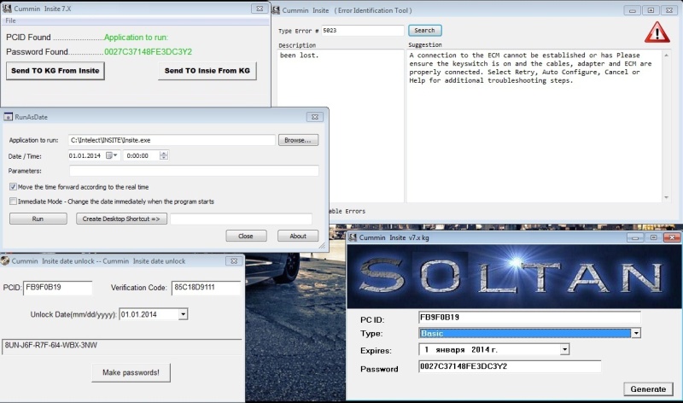
Task: Click the Type Error number field
Action: pyautogui.click(x=362, y=31)
